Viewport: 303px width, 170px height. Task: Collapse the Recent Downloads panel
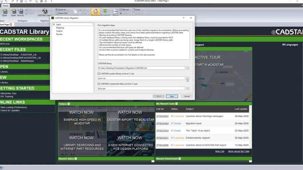[179, 159]
